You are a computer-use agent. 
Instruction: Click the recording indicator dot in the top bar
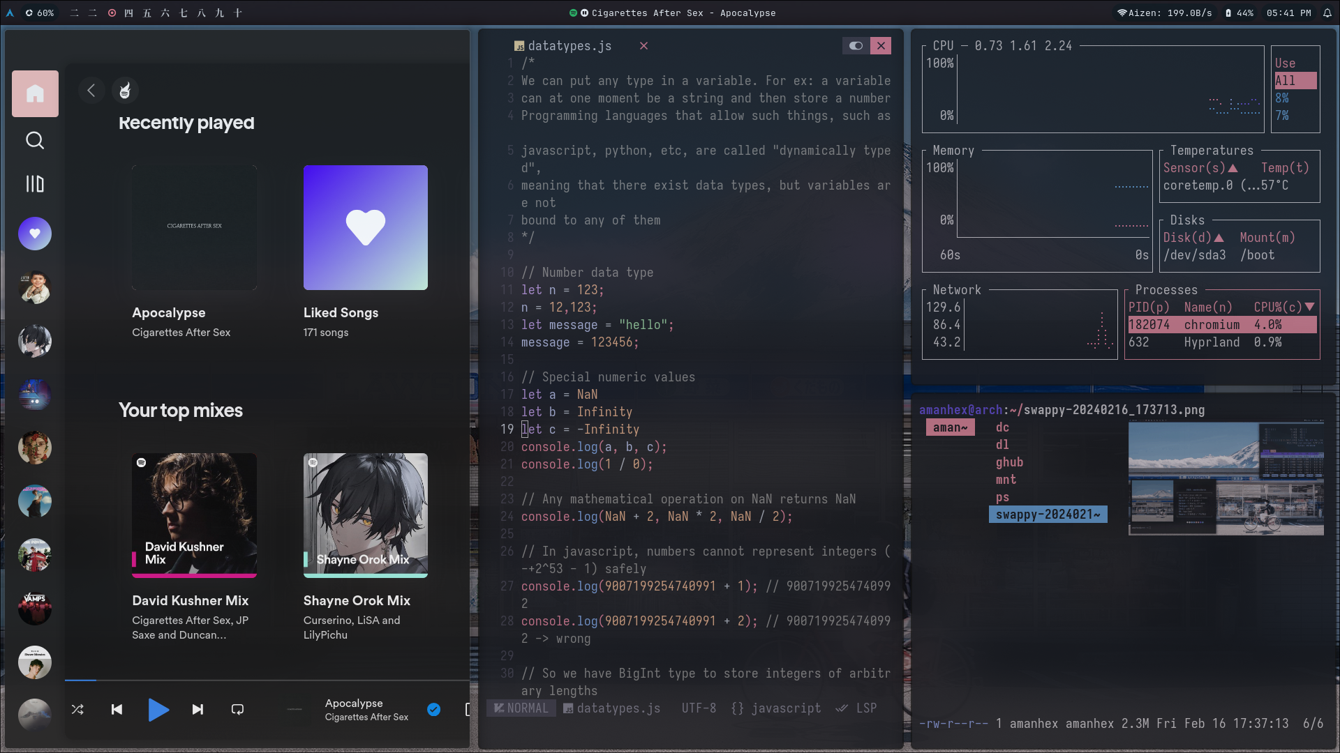click(112, 13)
